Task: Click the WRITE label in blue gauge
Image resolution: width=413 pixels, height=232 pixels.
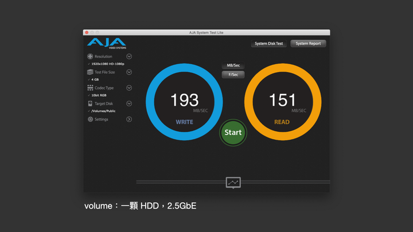Action: coord(184,122)
